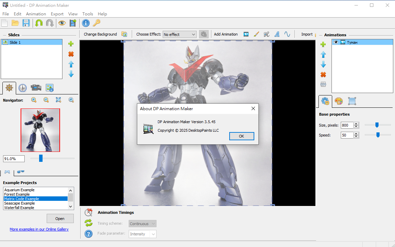Zoom in using the Navigator magnifier
The image size is (395, 247).
pyautogui.click(x=34, y=100)
